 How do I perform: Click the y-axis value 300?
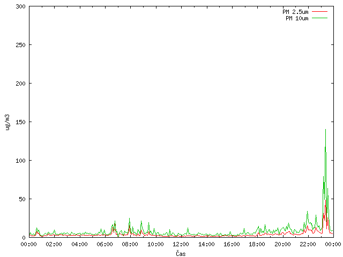[x=20, y=6]
